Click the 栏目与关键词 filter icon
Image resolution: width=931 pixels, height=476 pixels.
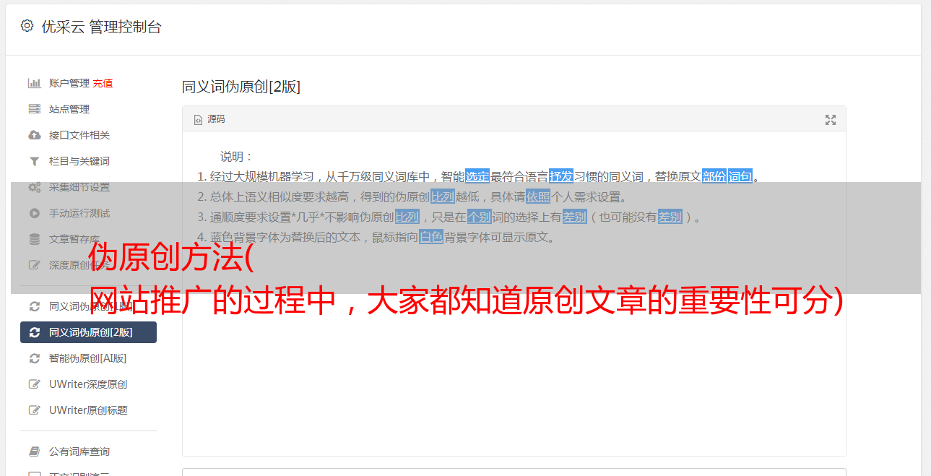coord(34,161)
